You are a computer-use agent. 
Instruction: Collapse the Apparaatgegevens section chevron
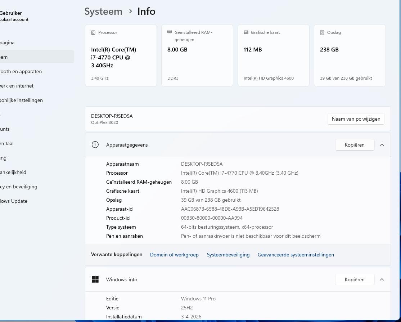382,145
